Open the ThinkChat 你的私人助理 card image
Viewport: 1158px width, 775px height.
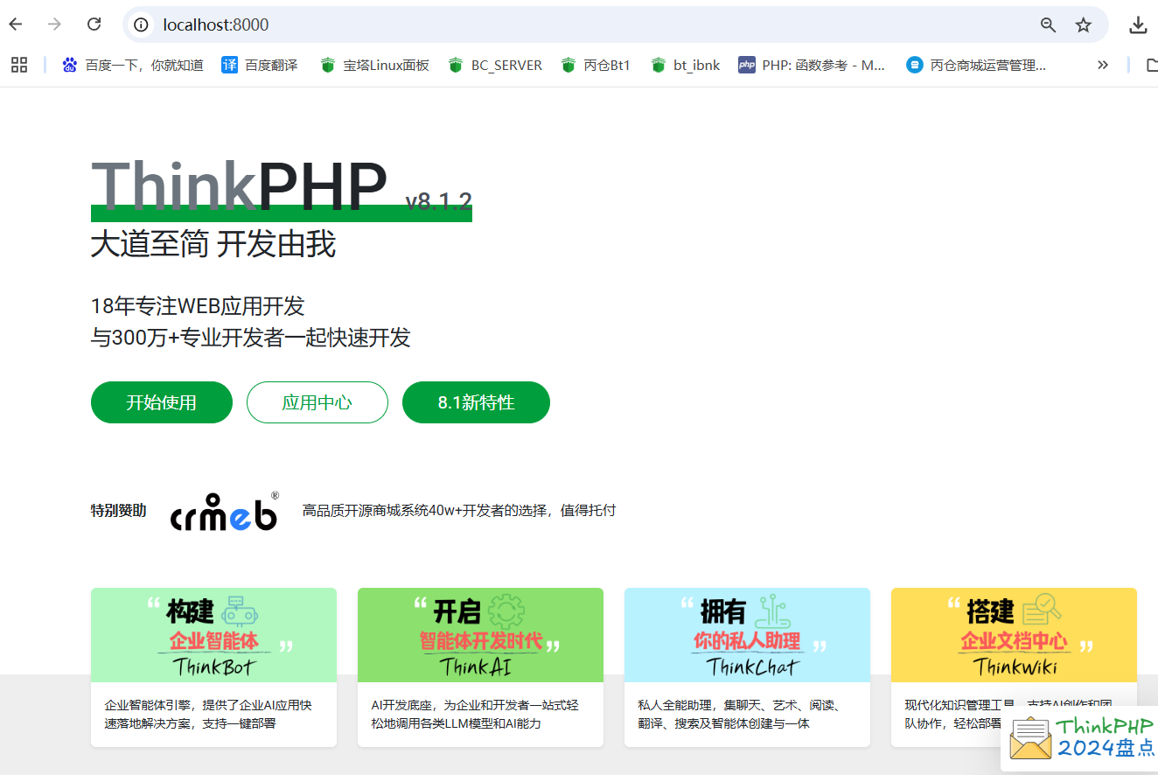coord(747,635)
